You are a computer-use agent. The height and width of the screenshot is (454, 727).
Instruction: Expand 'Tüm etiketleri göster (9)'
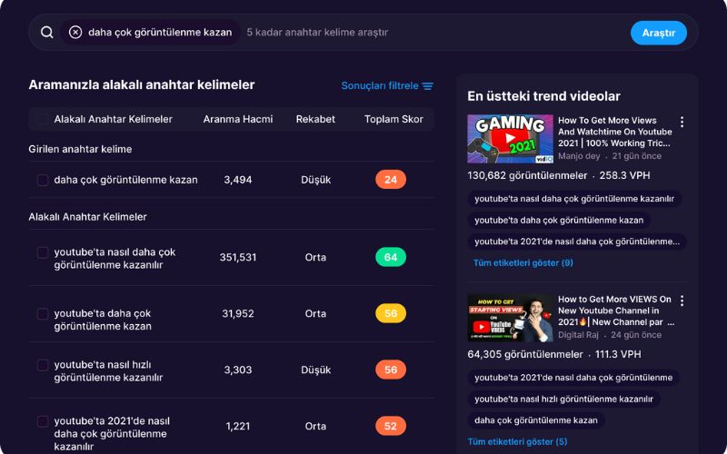[x=523, y=262]
